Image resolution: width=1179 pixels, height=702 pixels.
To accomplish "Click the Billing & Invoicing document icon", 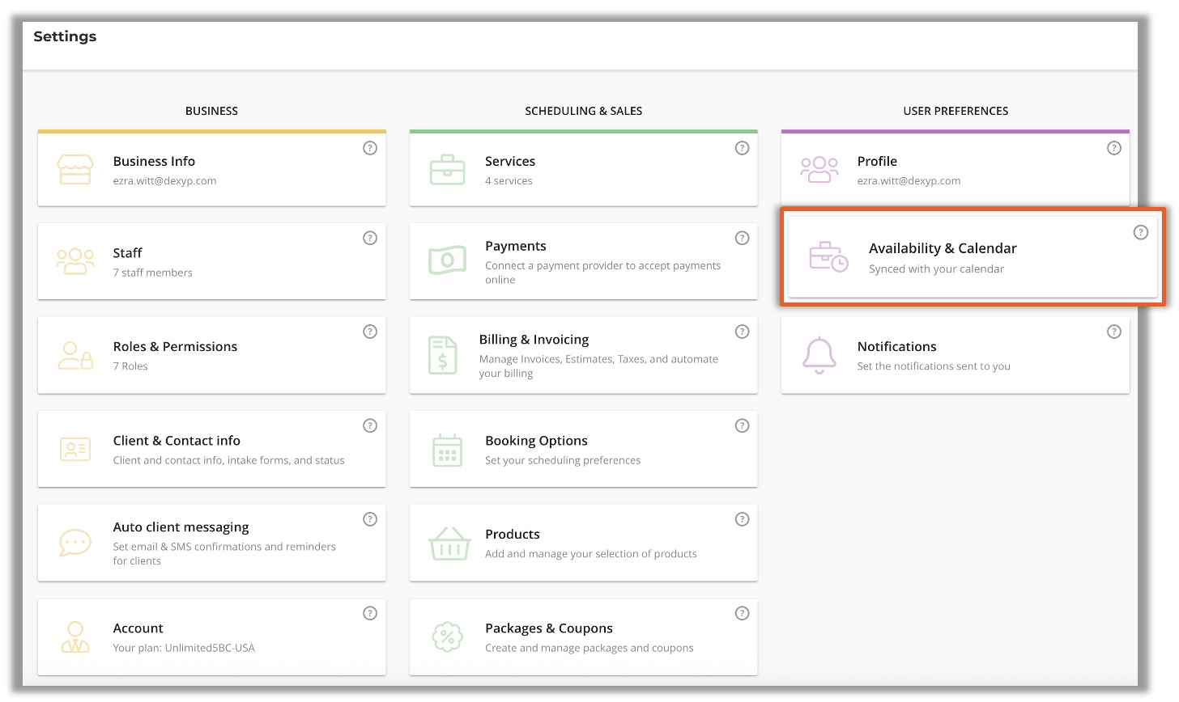I will (443, 355).
